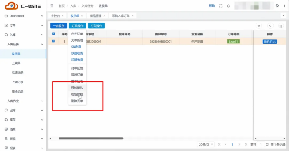Toggle the select-all checkbox in table header
This screenshot has height=151, width=289.
pos(53,34)
